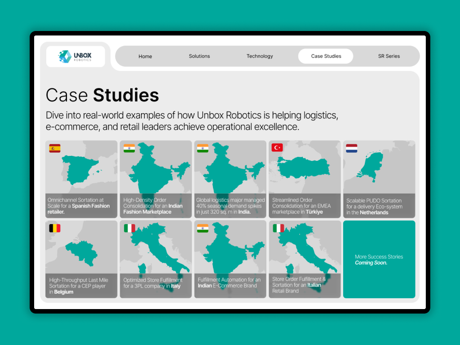Click the 'Dive into real-world examples' description
This screenshot has width=460, height=345.
tap(192, 121)
